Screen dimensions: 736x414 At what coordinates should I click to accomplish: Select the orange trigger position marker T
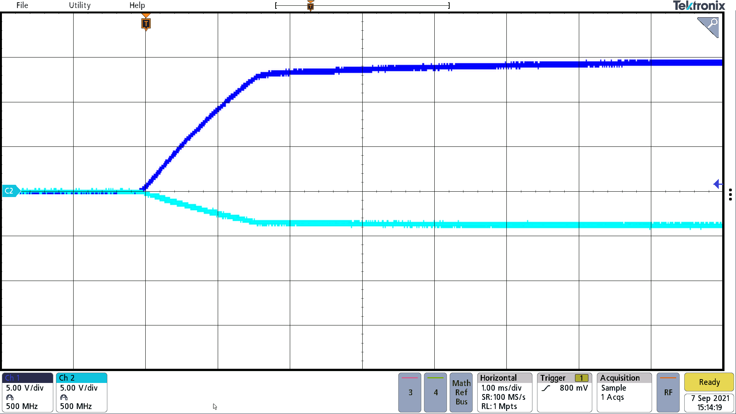[146, 23]
